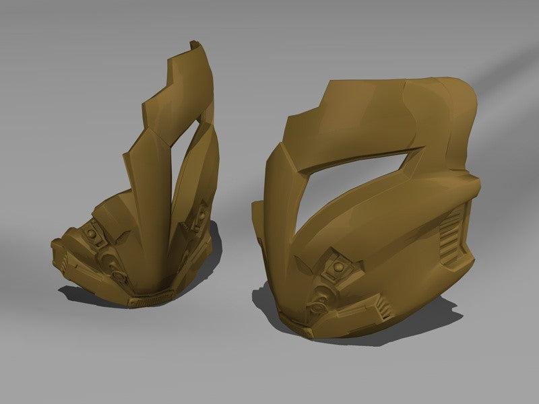Click the circular dial on left helmet's jaw
The image size is (539, 404).
120,275
